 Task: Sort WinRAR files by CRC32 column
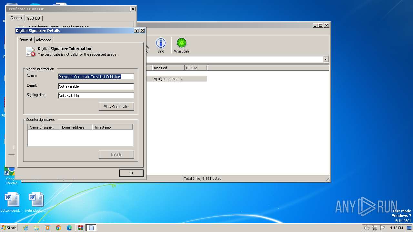[x=196, y=68]
